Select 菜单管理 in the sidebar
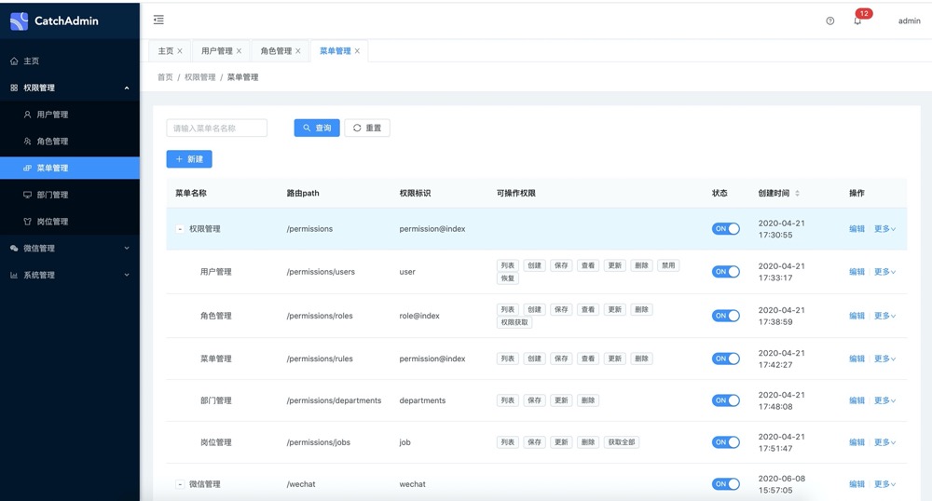The height and width of the screenshot is (501, 932). click(70, 168)
